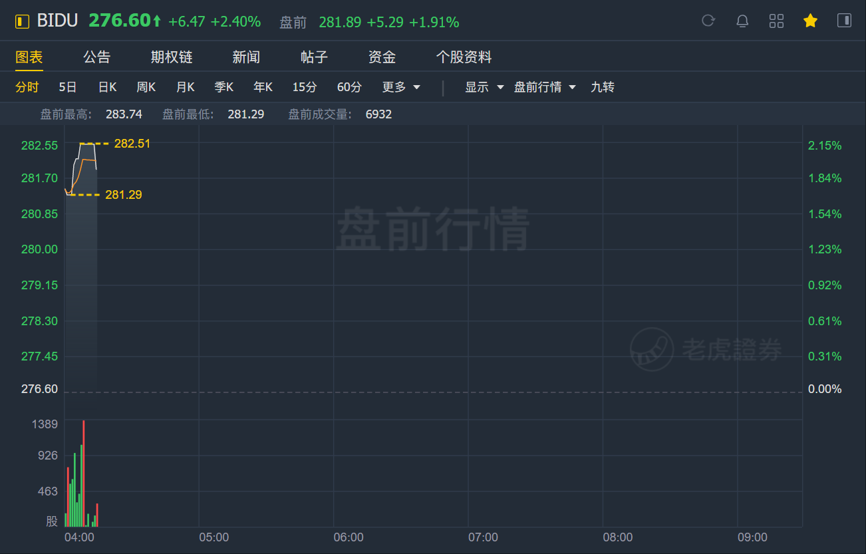Click the 盘前最高 value 283.74
The width and height of the screenshot is (866, 554).
click(124, 114)
